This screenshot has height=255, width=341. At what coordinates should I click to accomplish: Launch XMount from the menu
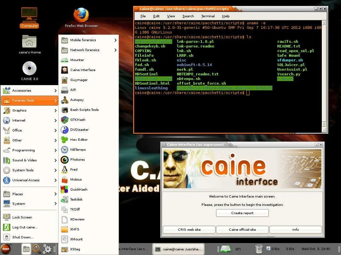tap(89, 239)
